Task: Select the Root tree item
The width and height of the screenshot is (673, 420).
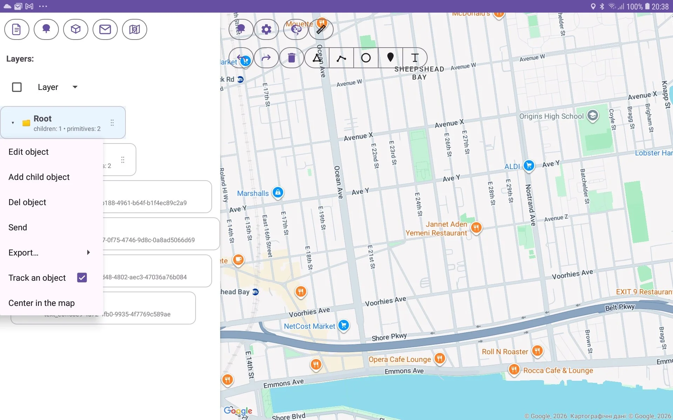Action: pyautogui.click(x=63, y=123)
